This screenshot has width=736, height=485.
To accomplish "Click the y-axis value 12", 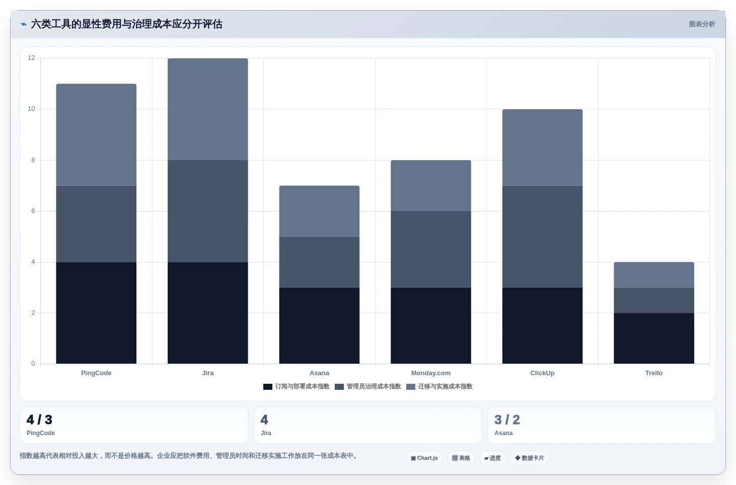I will (x=32, y=58).
